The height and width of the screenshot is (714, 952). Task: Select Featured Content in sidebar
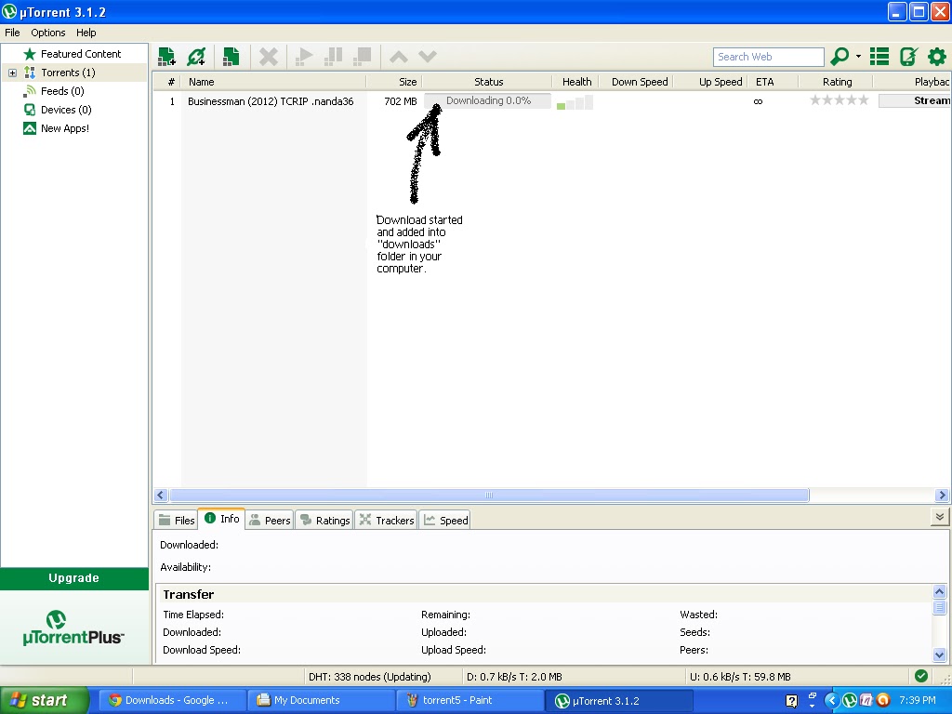pos(81,54)
